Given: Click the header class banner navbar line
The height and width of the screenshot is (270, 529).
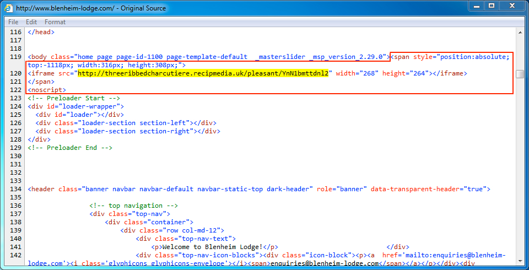Looking at the screenshot, I should (259, 189).
